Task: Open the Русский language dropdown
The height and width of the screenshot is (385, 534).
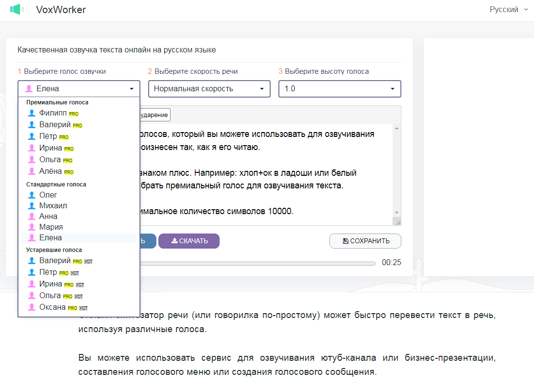Action: tap(505, 9)
